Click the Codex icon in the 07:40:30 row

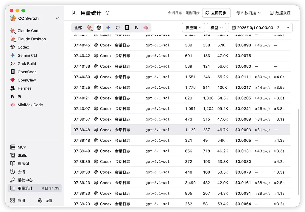click(x=96, y=77)
